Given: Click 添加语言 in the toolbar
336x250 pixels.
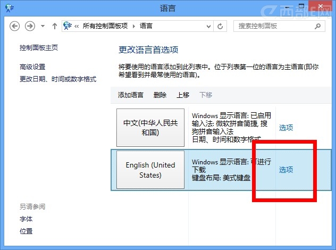Looking at the screenshot, I should tap(131, 95).
